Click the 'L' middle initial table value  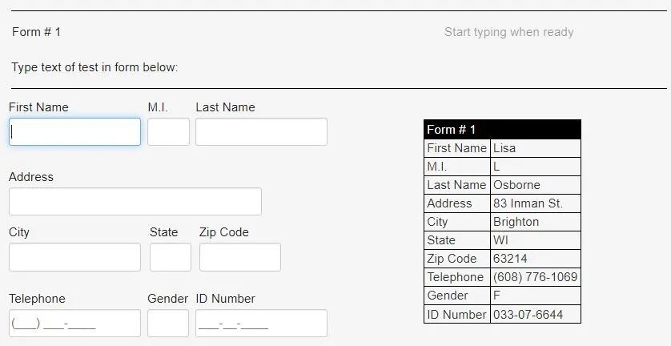click(x=536, y=167)
